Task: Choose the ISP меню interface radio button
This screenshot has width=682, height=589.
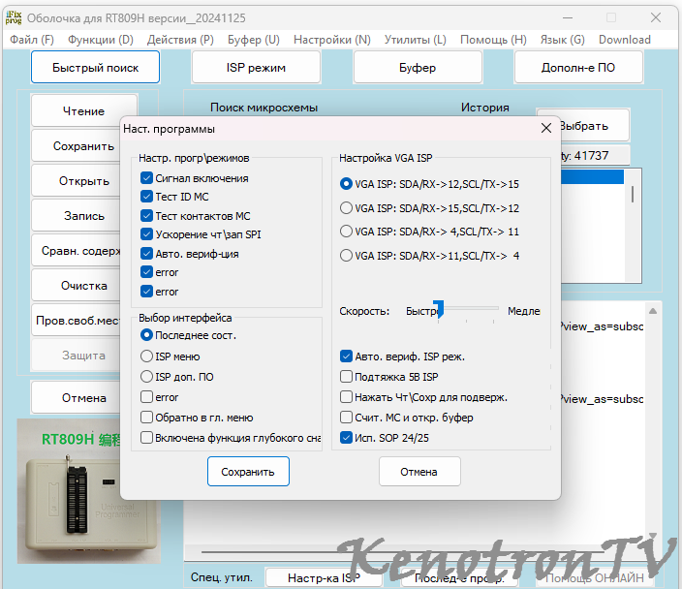Action: coord(146,356)
